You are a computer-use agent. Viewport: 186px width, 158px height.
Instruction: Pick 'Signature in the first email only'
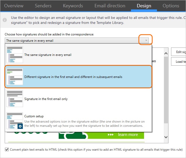coord(78,99)
